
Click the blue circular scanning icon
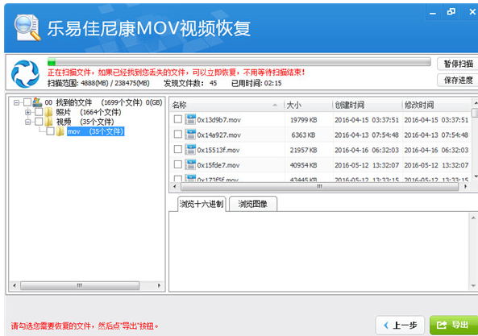pyautogui.click(x=25, y=74)
